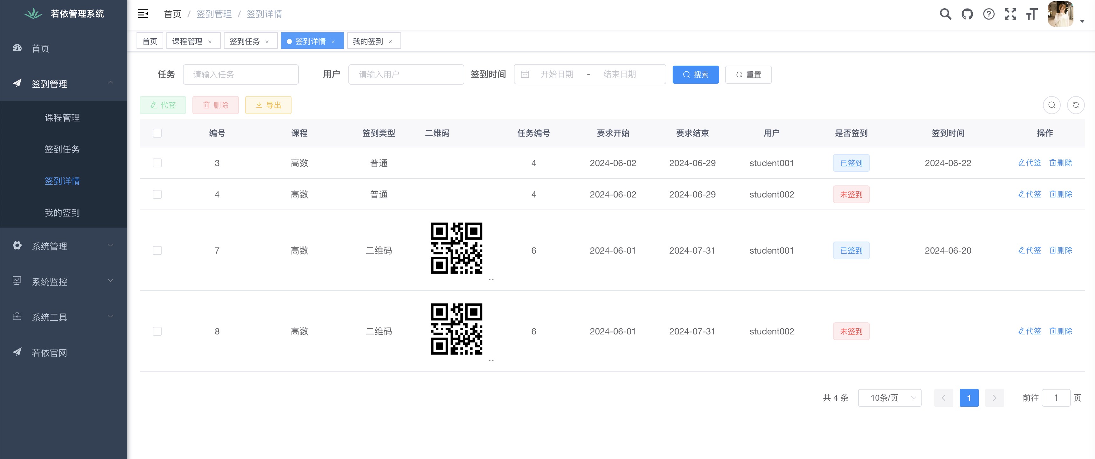Open 课程管理 in the sidebar submenu
The image size is (1095, 459).
coord(63,117)
